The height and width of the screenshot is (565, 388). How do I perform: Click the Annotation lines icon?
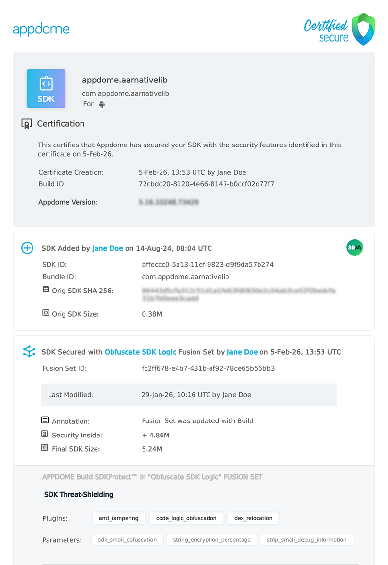tap(45, 420)
